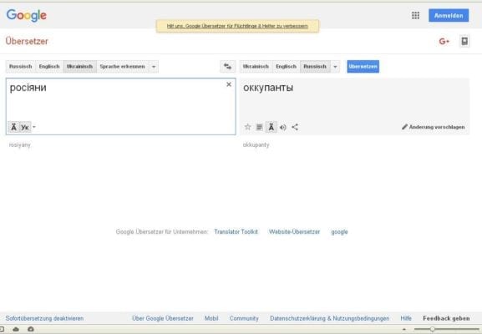Open more source languages dropdown
This screenshot has height=334, width=482.
[x=154, y=66]
